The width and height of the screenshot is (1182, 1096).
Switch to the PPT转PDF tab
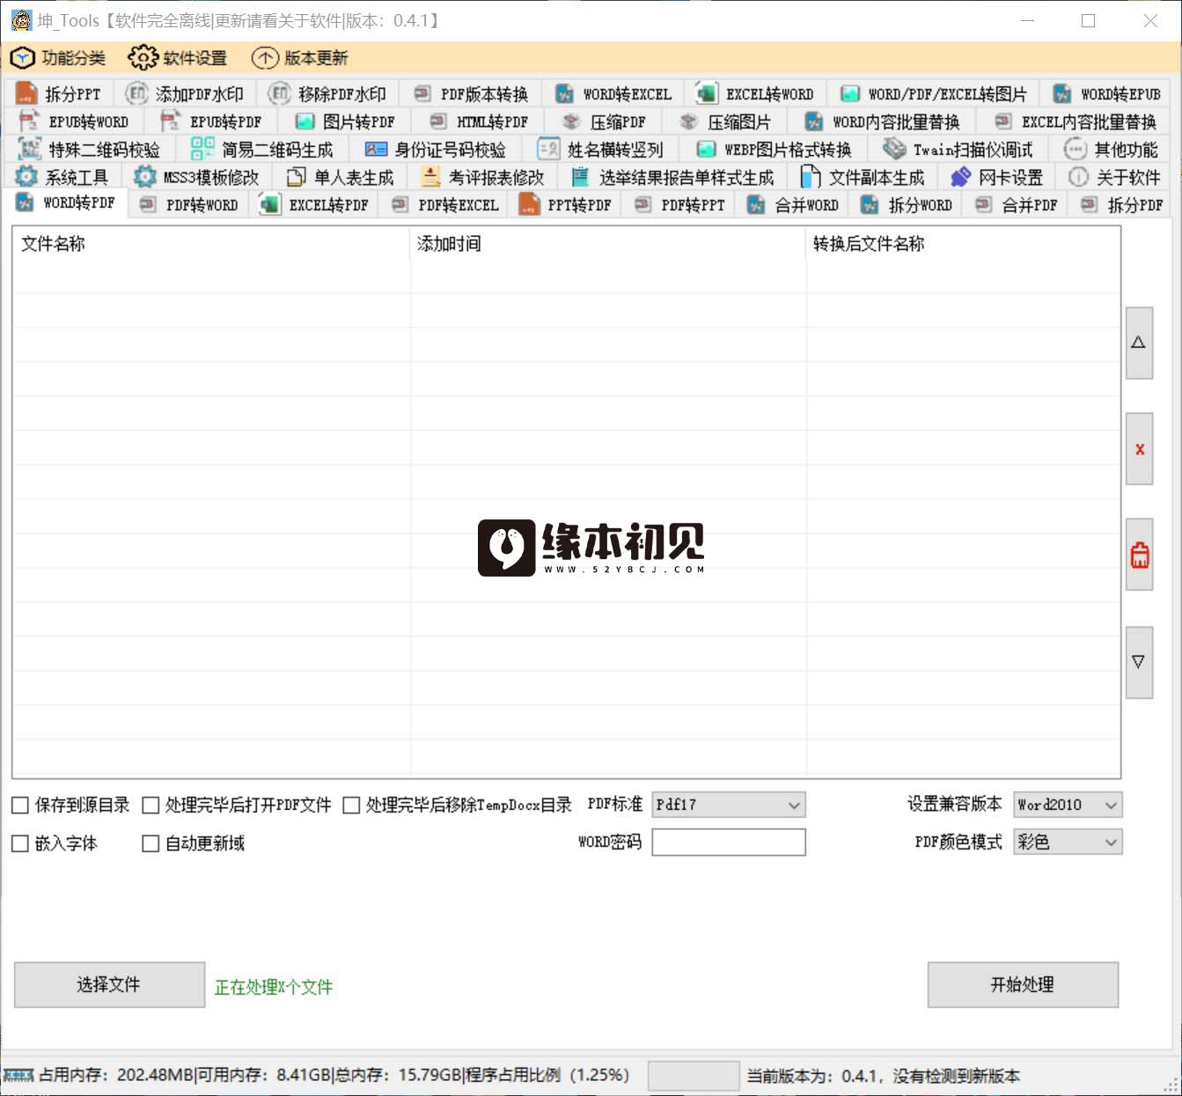(566, 205)
